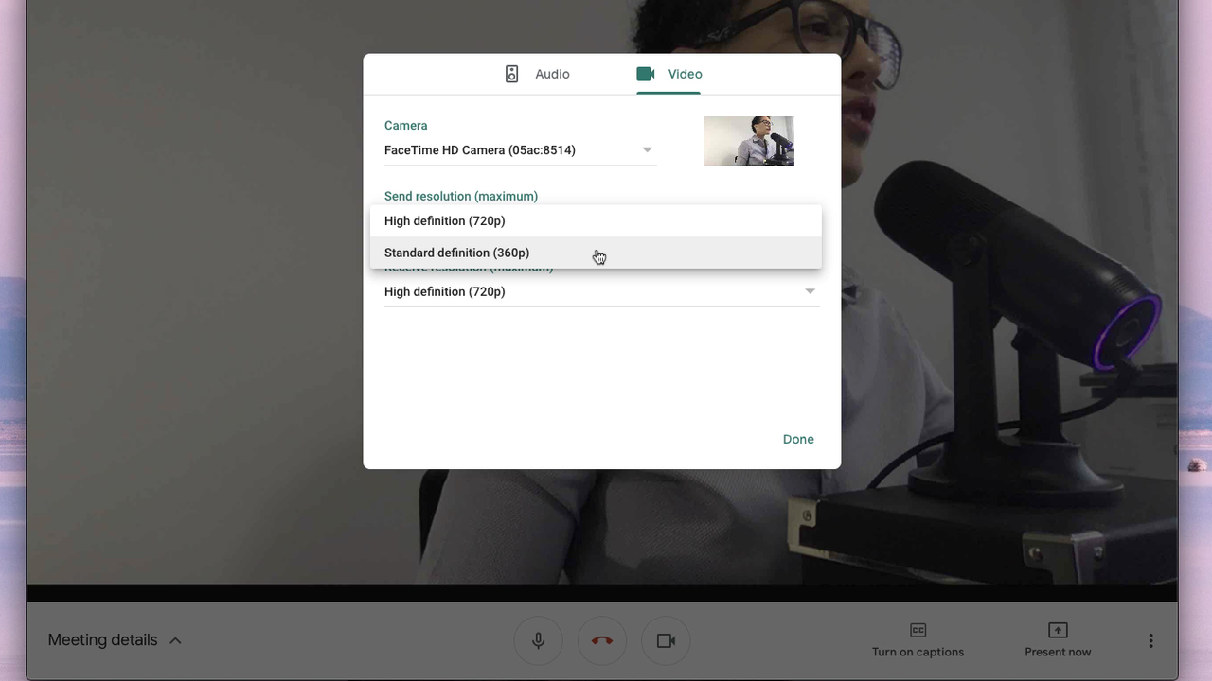The width and height of the screenshot is (1212, 681).
Task: Click the closed captions CC icon
Action: point(918,630)
